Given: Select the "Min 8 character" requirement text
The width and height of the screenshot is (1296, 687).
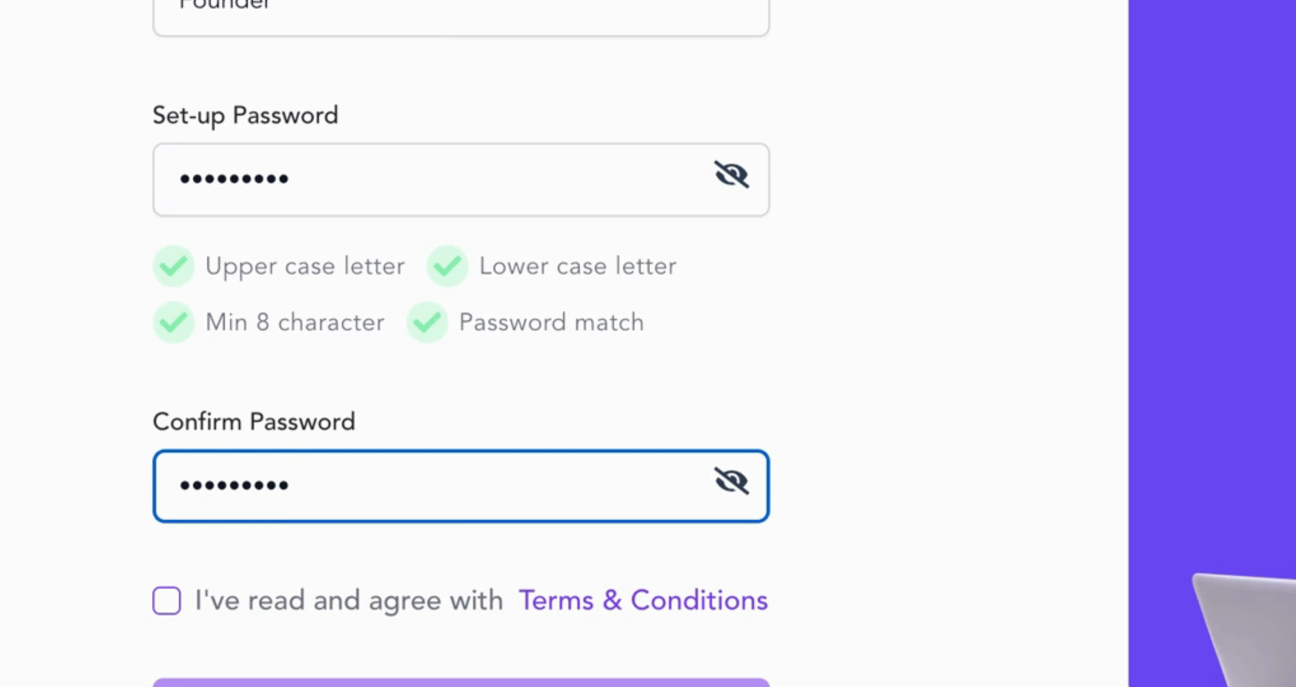Looking at the screenshot, I should coord(294,323).
